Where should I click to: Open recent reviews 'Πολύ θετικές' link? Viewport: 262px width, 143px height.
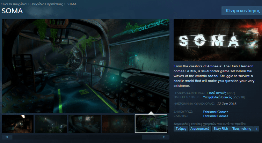[217, 93]
